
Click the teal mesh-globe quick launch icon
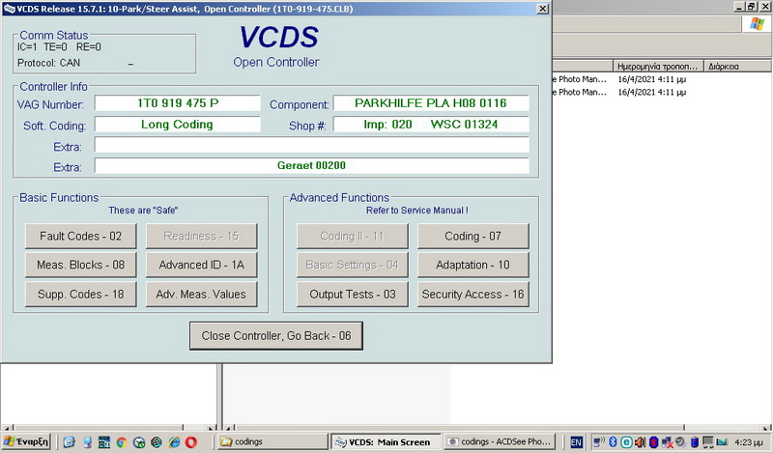[157, 442]
